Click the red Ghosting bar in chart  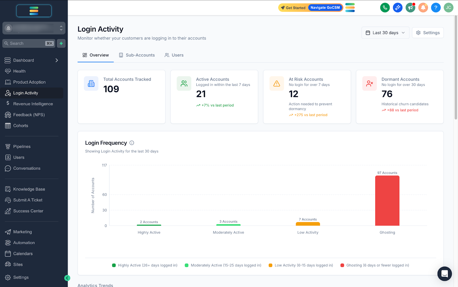387,201
